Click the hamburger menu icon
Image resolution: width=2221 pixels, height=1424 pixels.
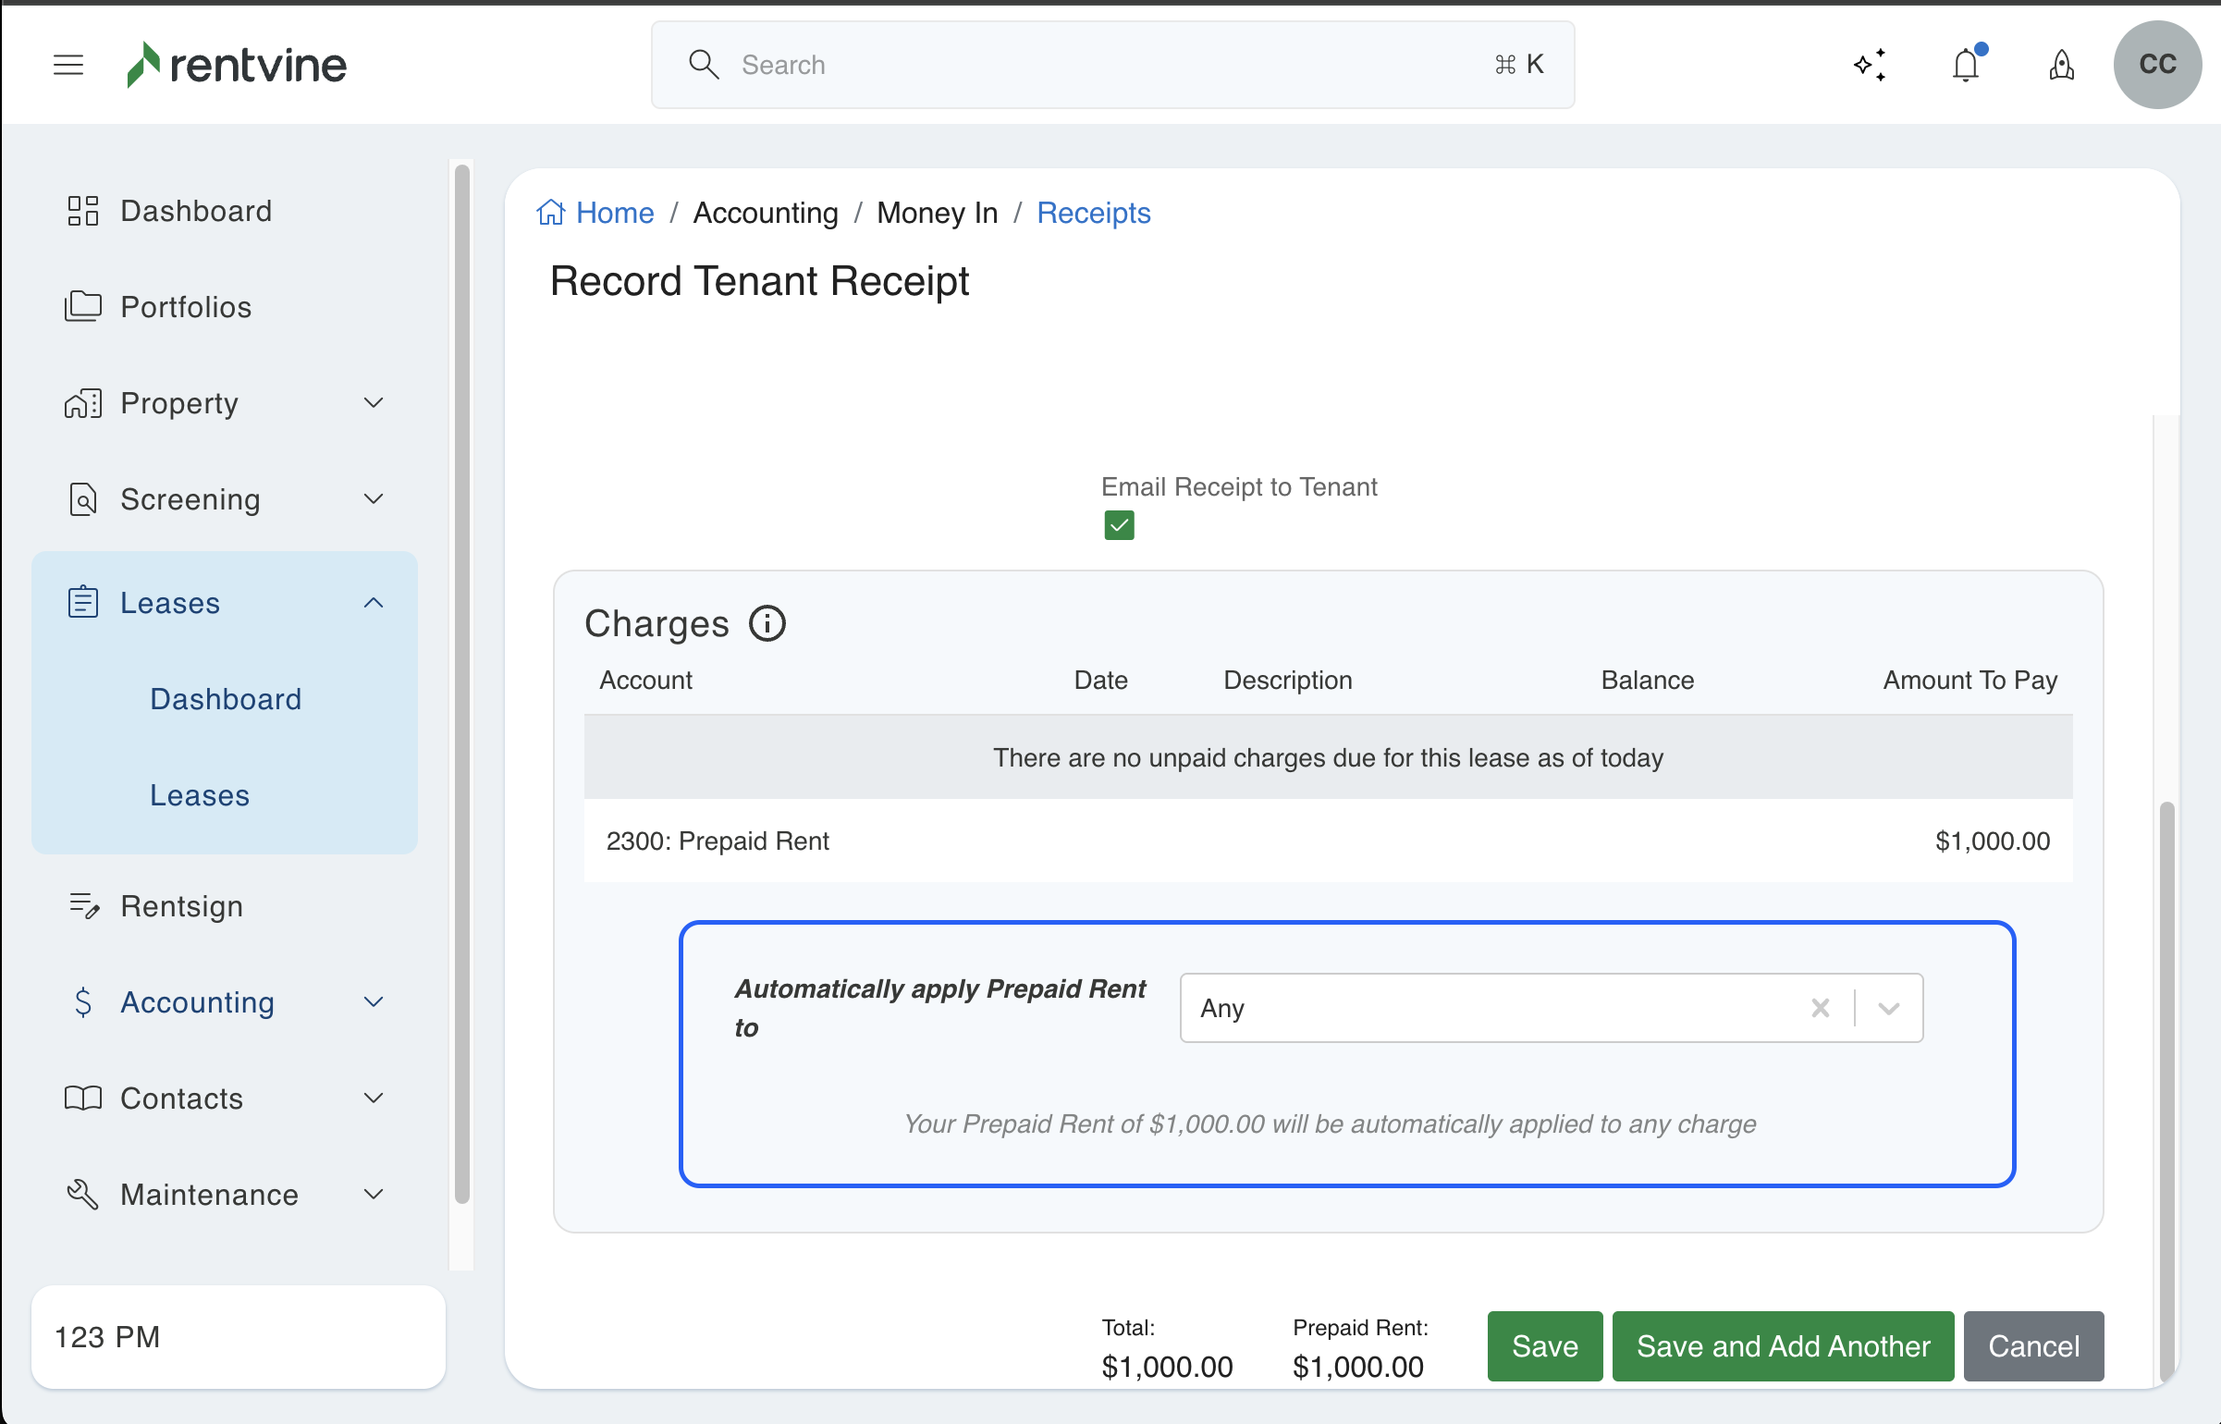pos(68,65)
